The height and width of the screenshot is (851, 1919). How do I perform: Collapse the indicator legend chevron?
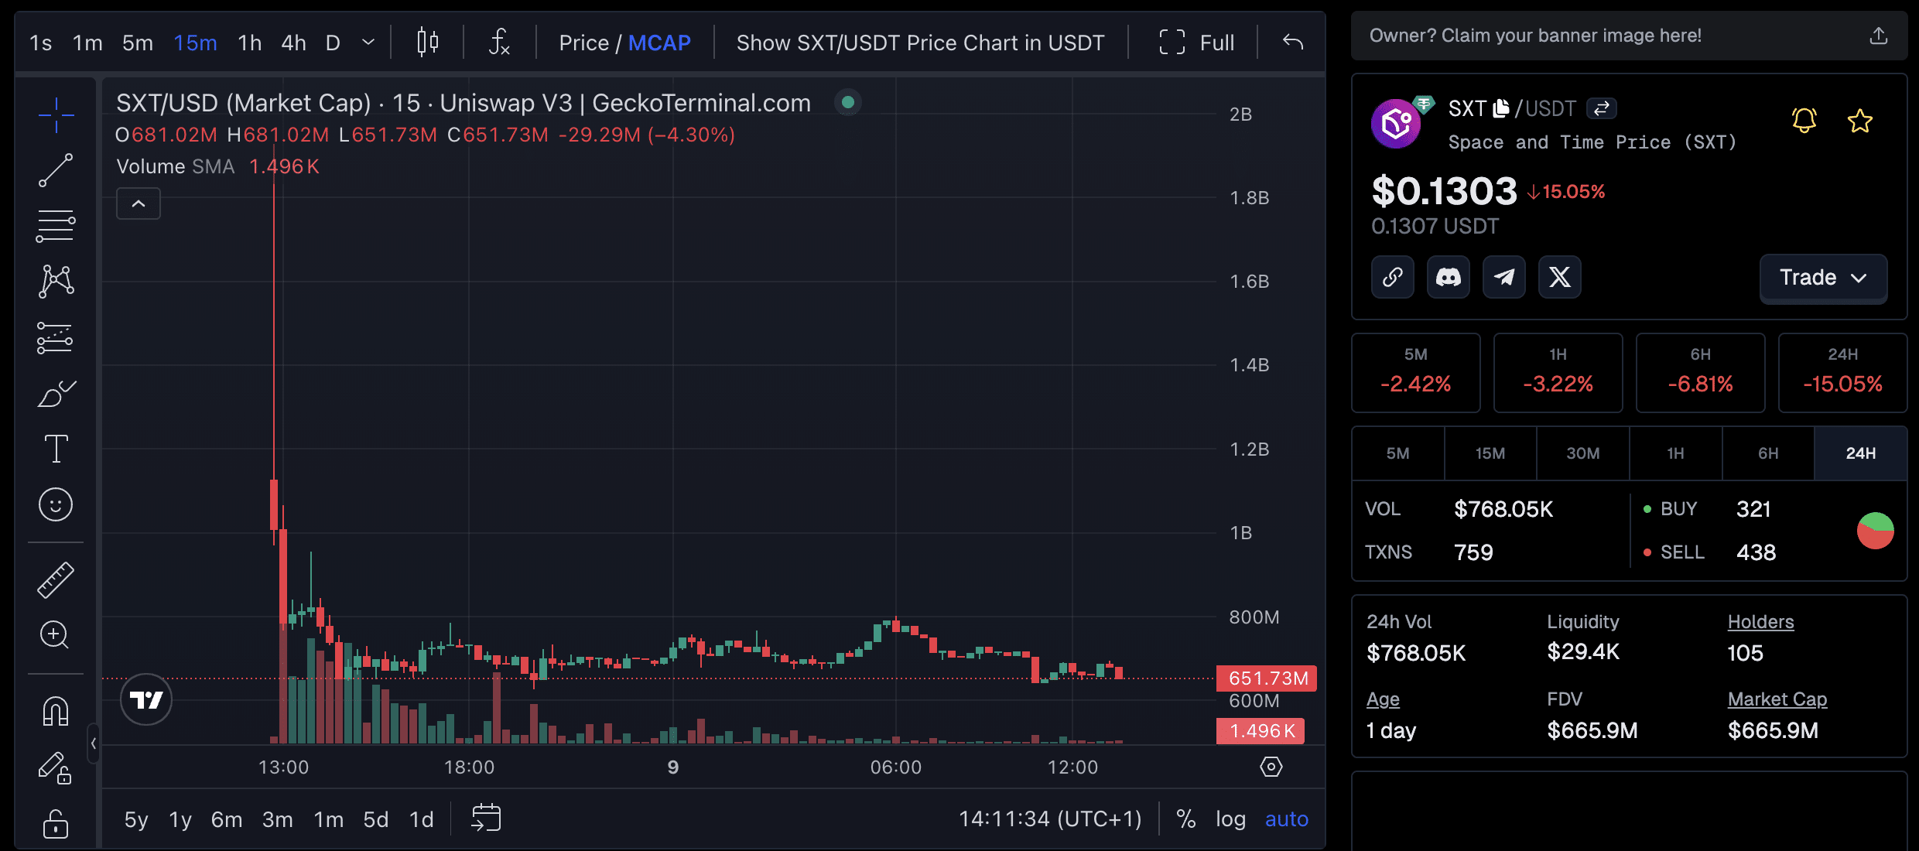139,204
